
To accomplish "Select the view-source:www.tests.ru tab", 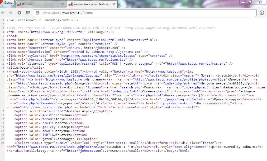I will [x=92, y=4].
